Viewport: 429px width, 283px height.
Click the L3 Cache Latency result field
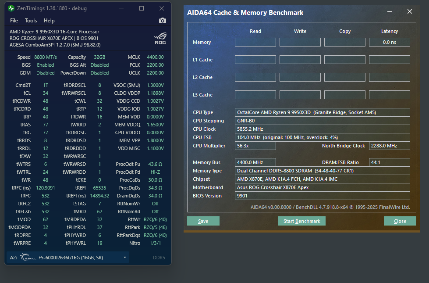389,95
